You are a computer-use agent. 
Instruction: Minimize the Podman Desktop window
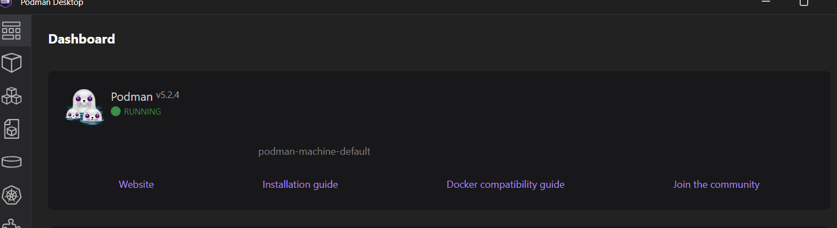765,2
